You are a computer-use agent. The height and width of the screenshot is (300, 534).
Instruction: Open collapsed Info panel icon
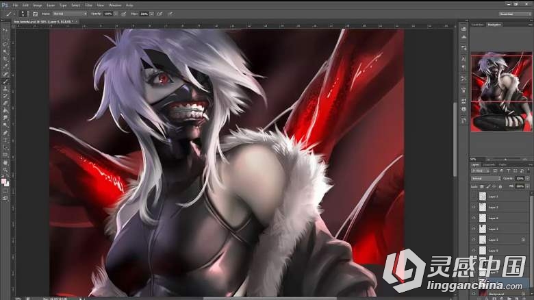463,109
